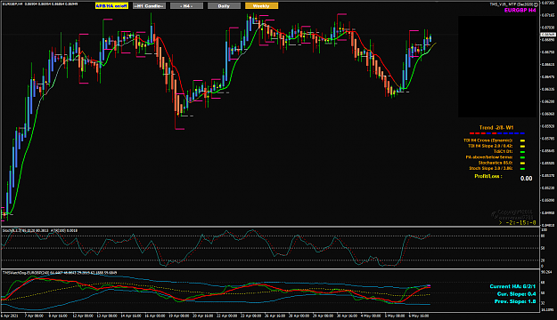Viewport: 557px width, 320px height.
Task: Click the Stochastics 85.0 row label
Action: 496,163
